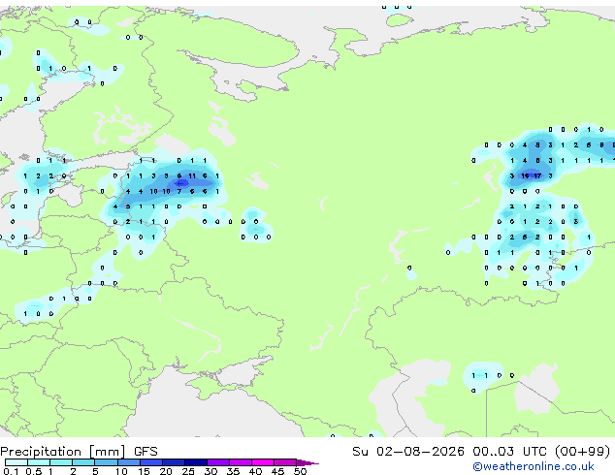Click the '50' legend scale label
Image resolution: width=615 pixels, height=475 pixels.
point(300,471)
